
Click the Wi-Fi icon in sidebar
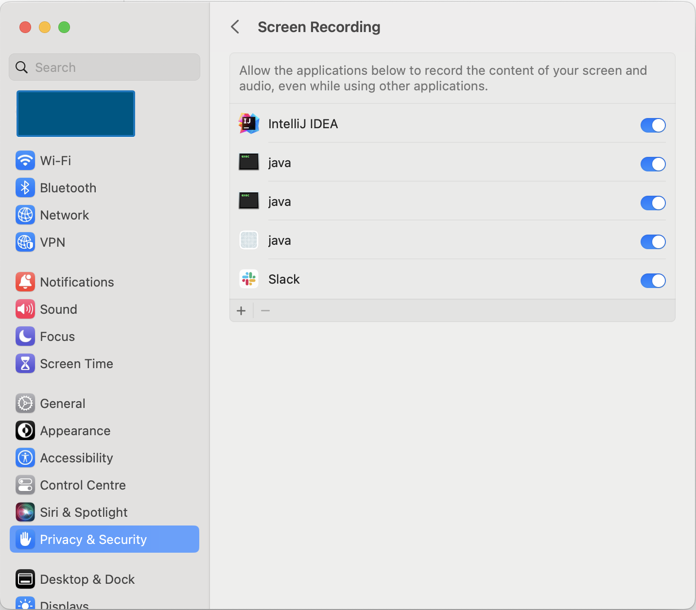(x=25, y=161)
